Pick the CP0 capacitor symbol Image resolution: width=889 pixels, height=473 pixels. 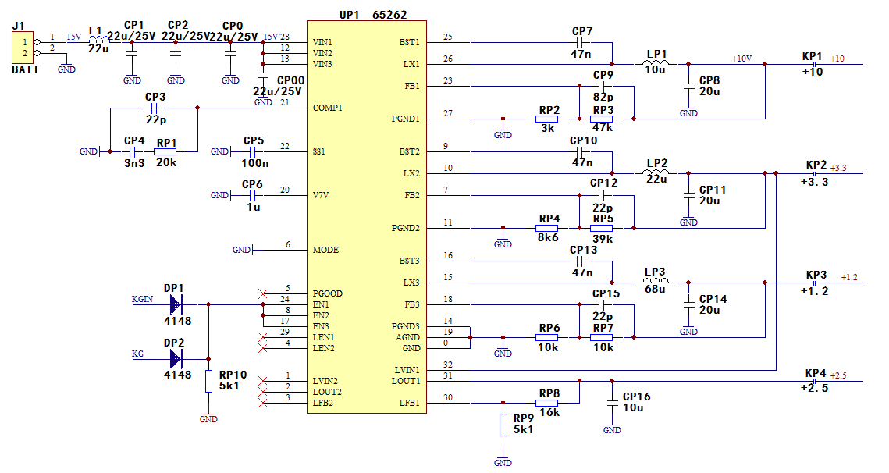click(x=230, y=53)
